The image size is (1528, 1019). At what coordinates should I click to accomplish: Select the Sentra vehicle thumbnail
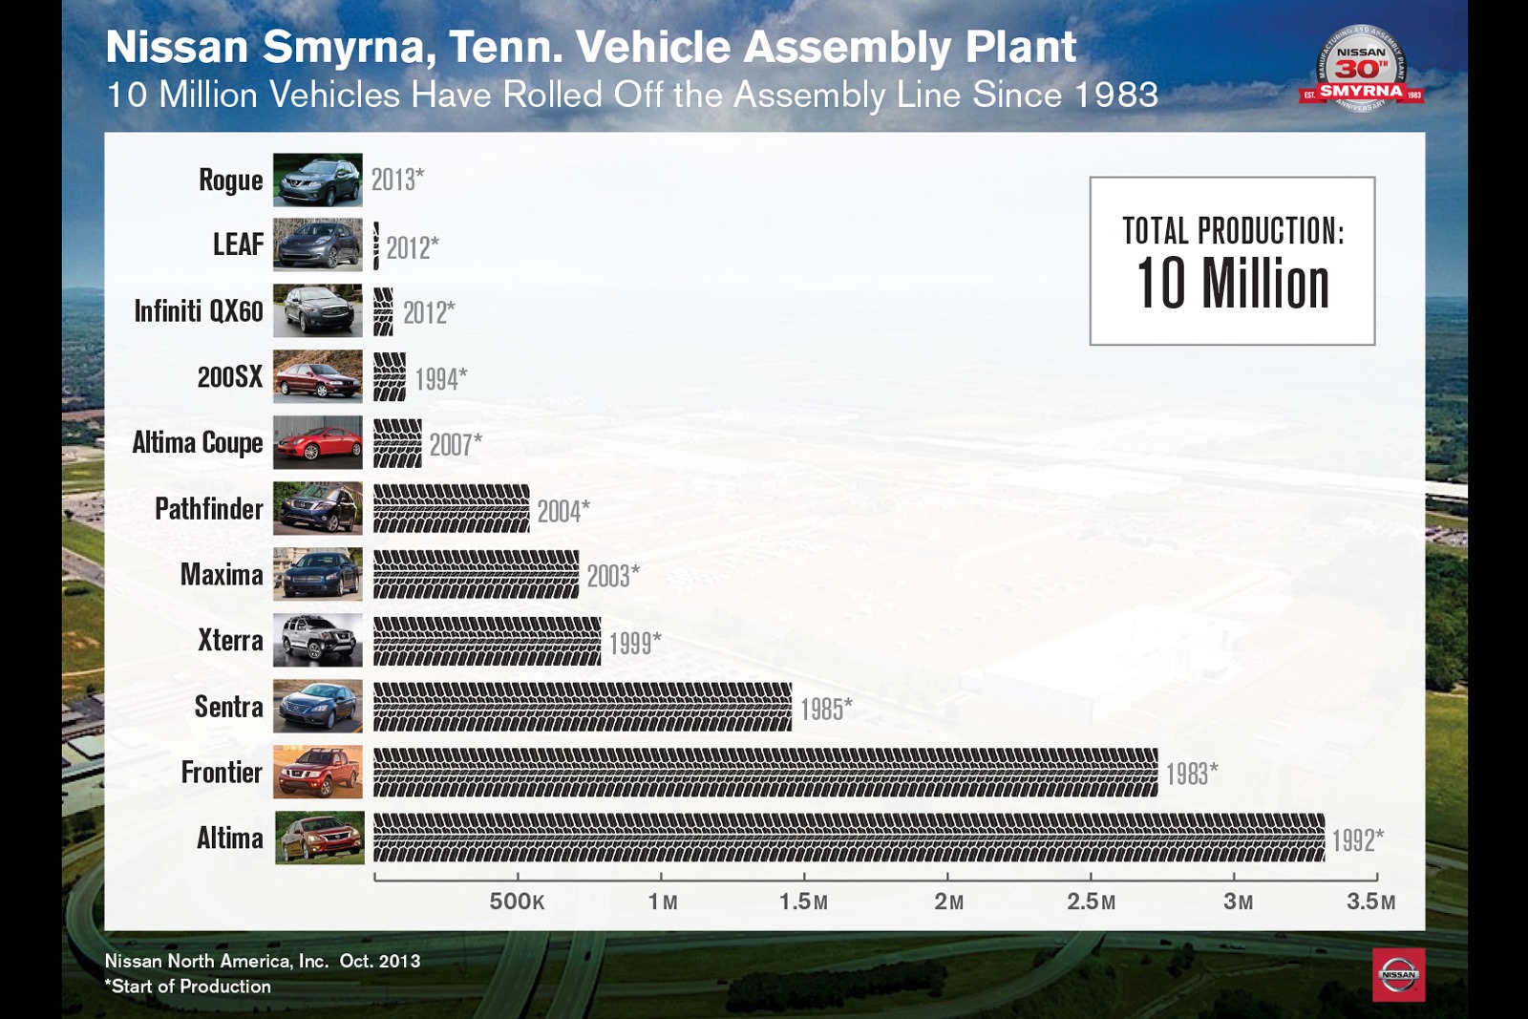click(318, 706)
